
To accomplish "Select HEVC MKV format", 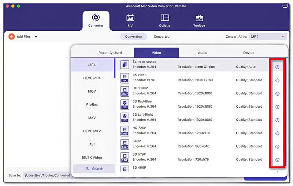I will (92, 131).
